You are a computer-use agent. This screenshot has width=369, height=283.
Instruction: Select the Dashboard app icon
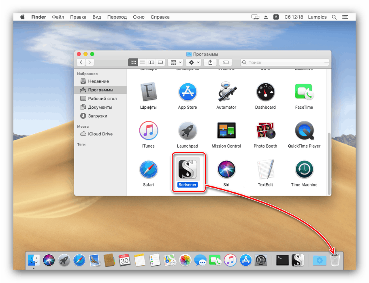pyautogui.click(x=265, y=92)
